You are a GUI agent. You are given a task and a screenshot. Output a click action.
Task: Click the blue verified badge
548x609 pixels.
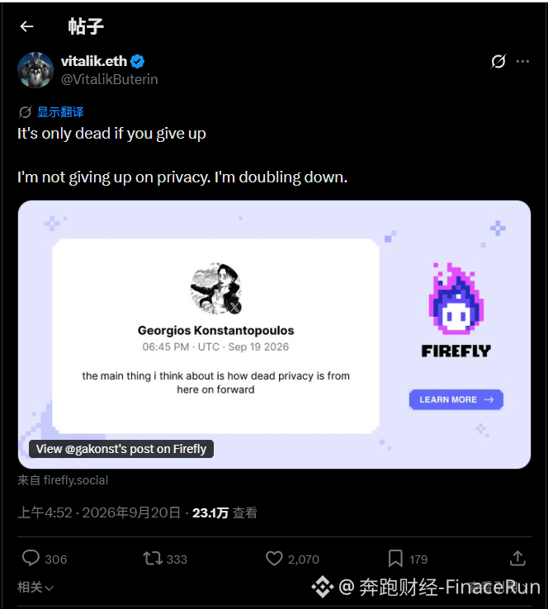coord(138,61)
